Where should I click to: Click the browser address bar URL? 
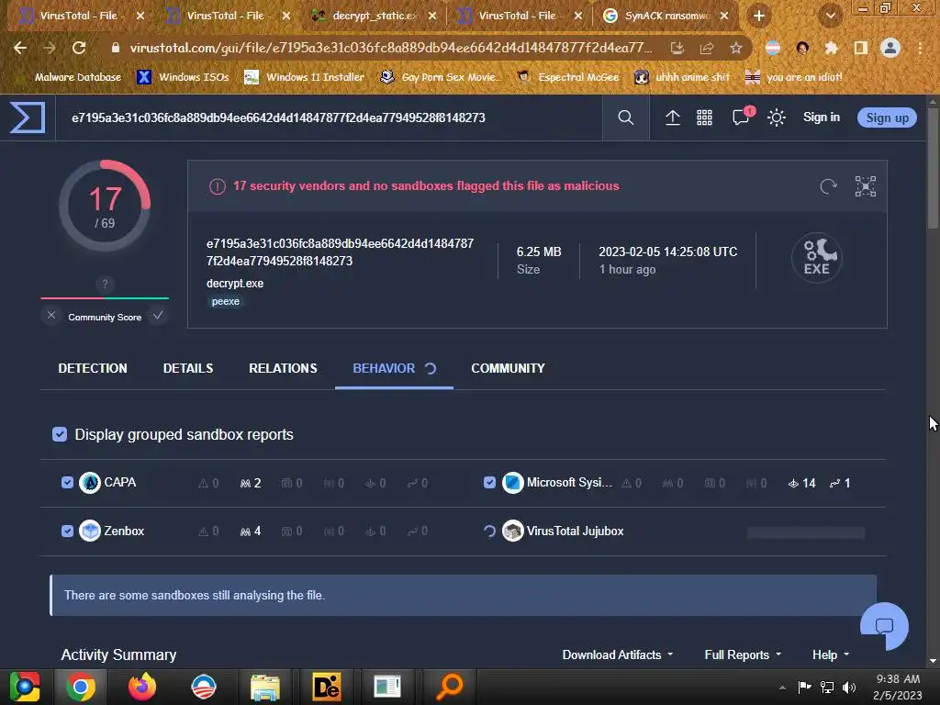pyautogui.click(x=390, y=48)
